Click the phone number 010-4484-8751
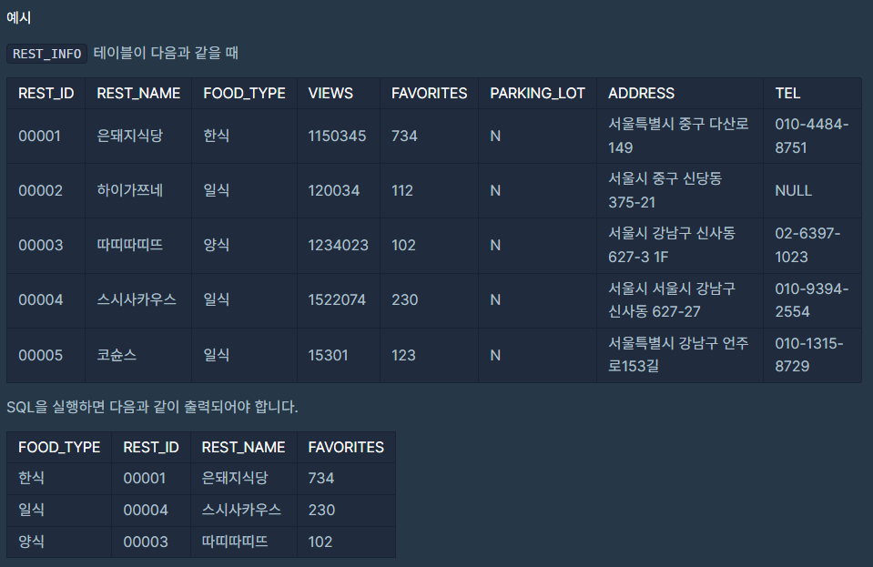The width and height of the screenshot is (873, 567). click(812, 136)
